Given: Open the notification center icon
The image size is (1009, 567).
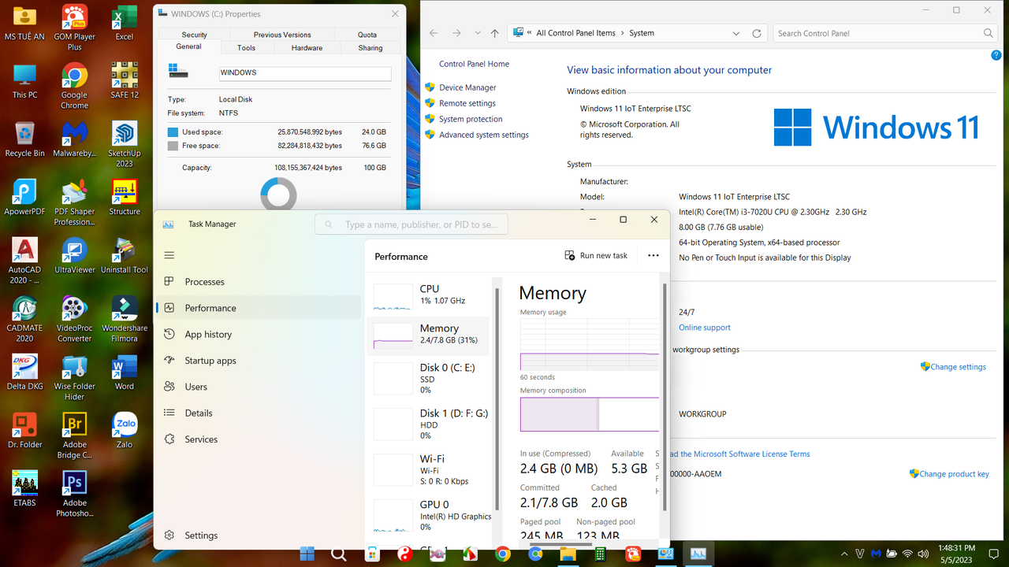Looking at the screenshot, I should 995,554.
